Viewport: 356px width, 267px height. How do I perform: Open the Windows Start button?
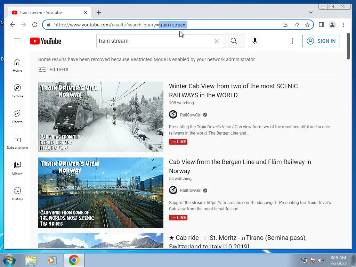(x=9, y=260)
